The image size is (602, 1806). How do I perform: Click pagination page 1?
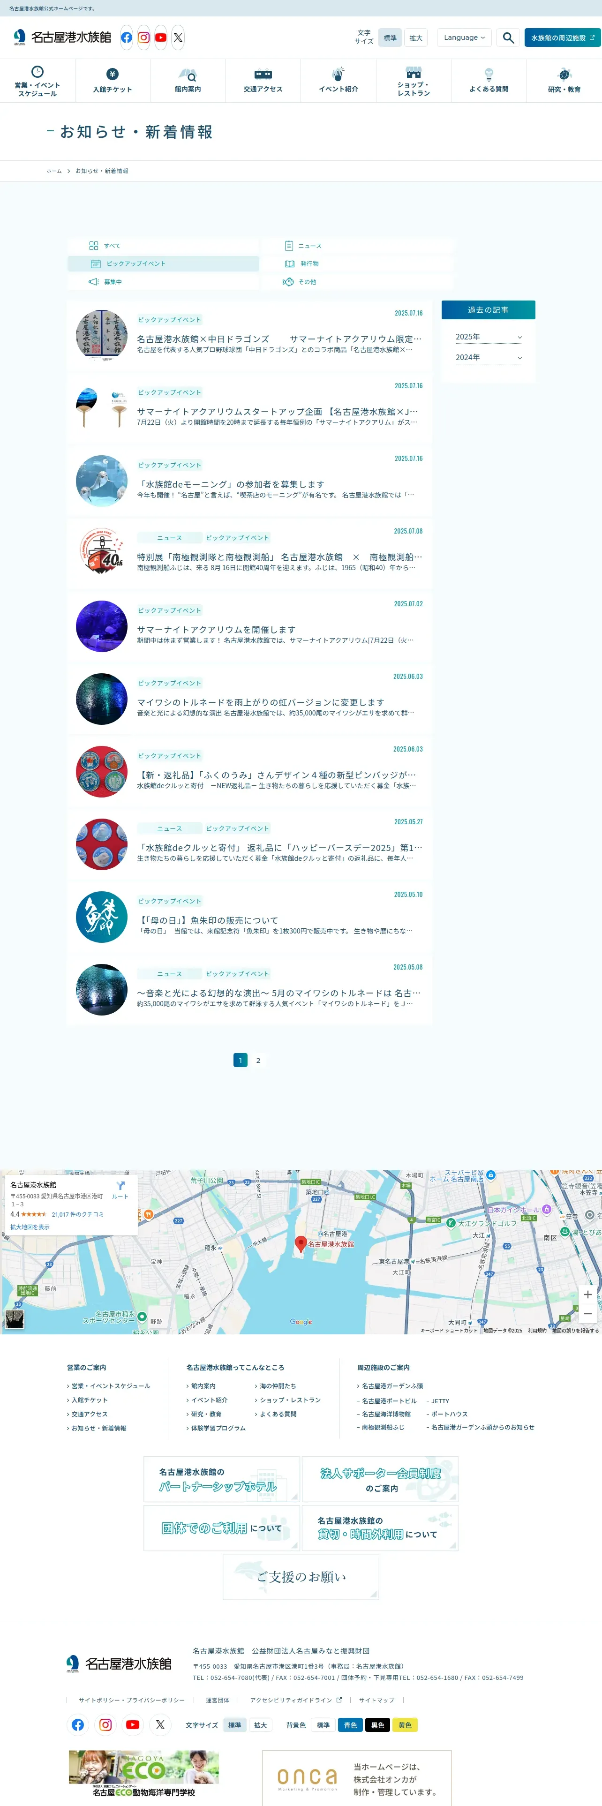241,1060
